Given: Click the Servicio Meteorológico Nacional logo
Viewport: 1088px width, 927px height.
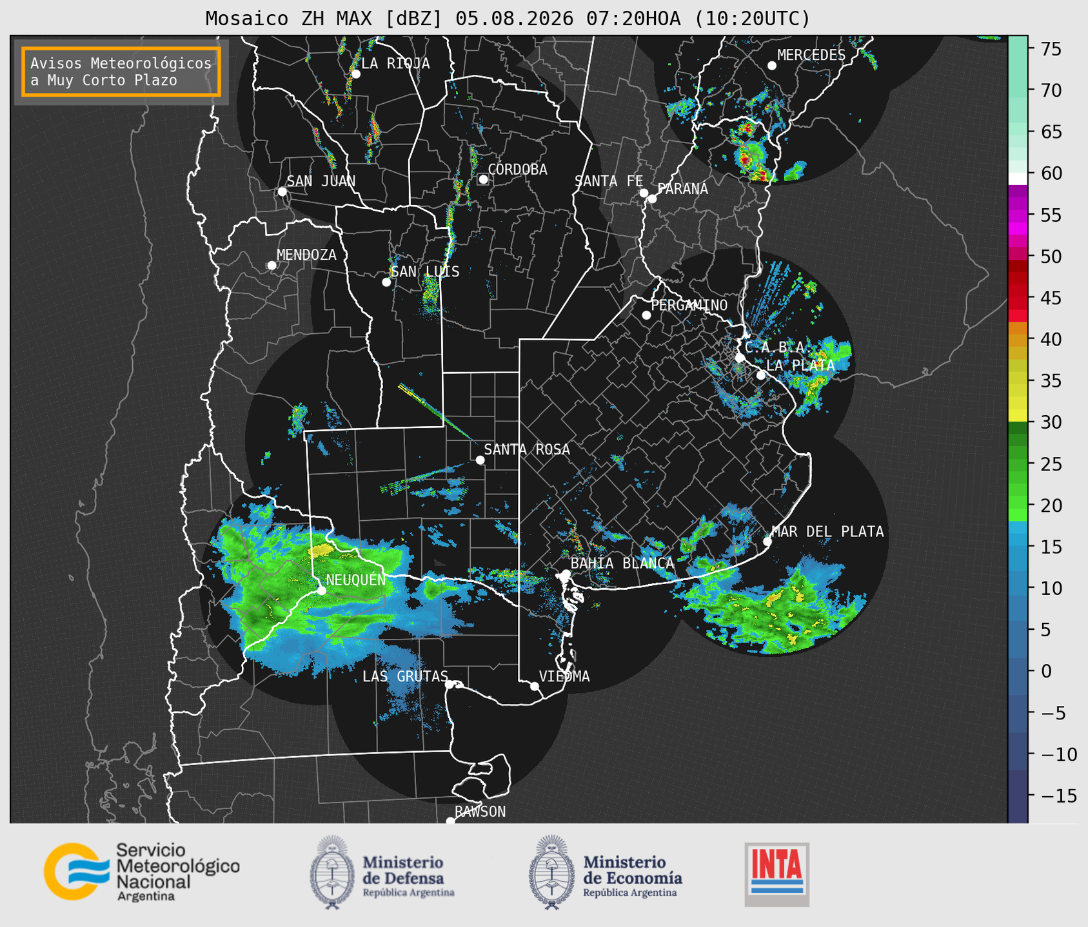Looking at the screenshot, I should 141,872.
